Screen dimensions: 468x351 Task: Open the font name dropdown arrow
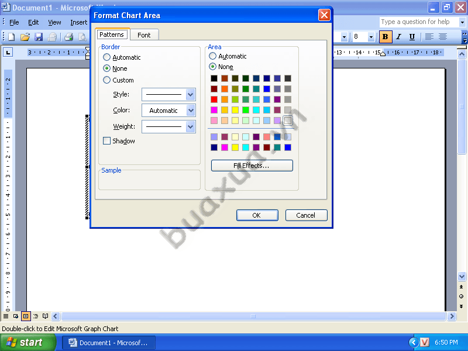click(x=344, y=37)
